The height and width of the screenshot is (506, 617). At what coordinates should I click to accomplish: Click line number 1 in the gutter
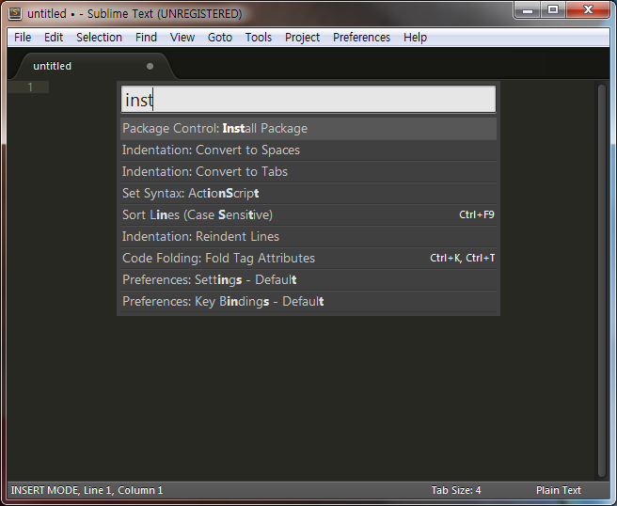tap(30, 87)
